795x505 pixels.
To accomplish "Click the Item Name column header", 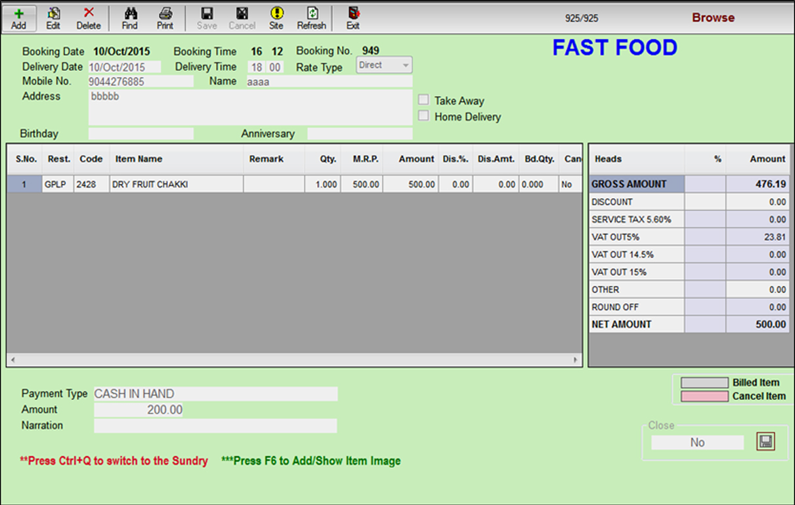I will click(139, 159).
